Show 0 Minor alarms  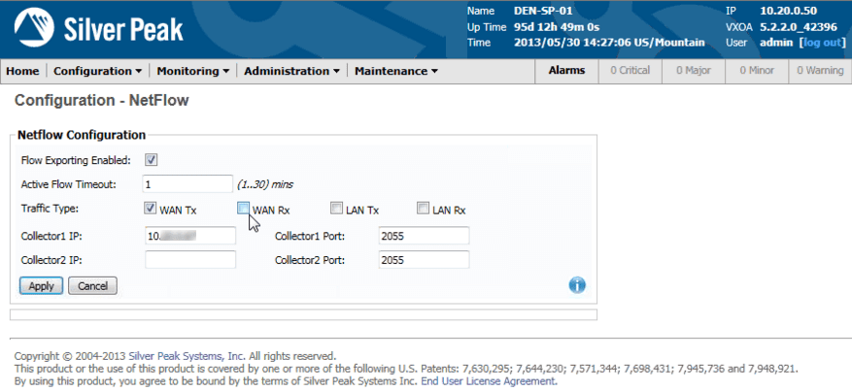[757, 71]
